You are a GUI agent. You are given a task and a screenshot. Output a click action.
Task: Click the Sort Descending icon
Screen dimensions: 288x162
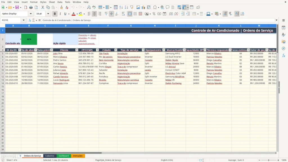126,7
